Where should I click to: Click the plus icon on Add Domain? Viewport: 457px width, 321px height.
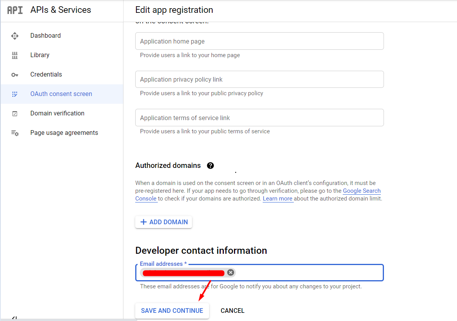pos(143,222)
